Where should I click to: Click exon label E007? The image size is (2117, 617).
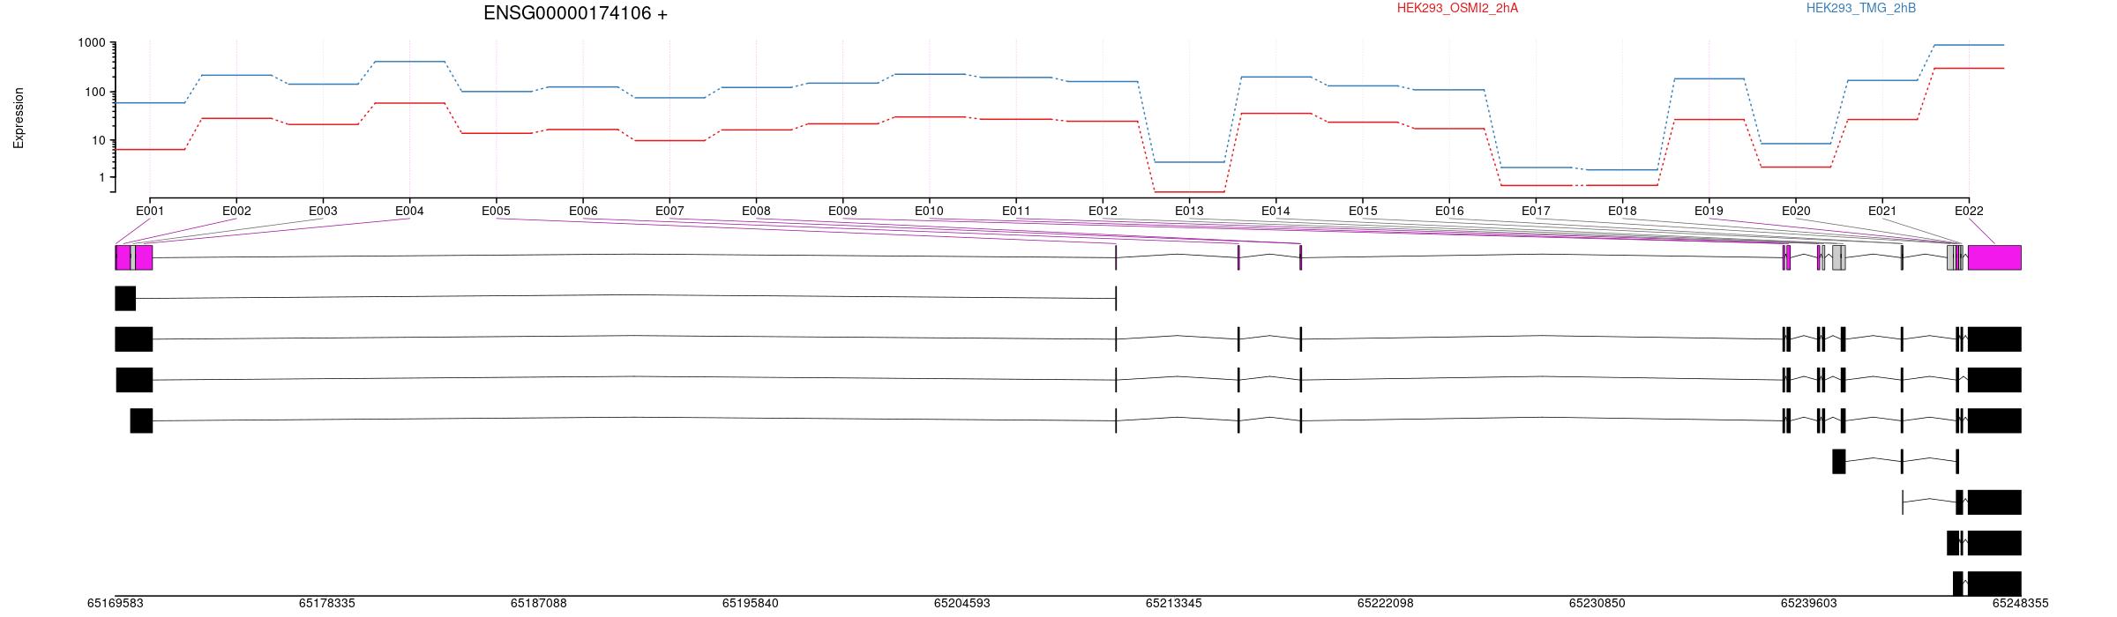[x=670, y=211]
